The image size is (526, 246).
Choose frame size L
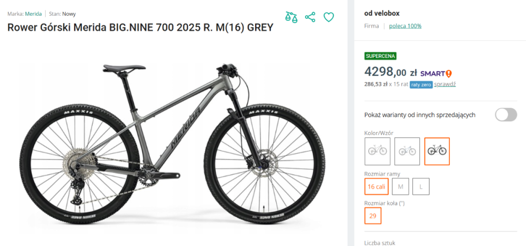coord(421,186)
